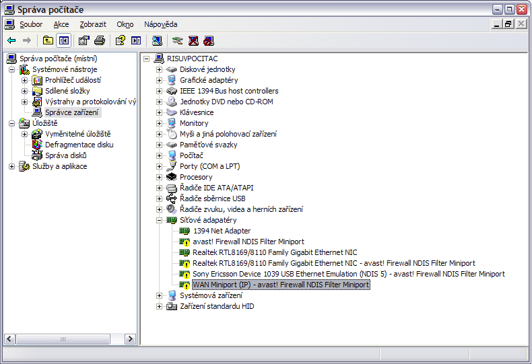Open Properties from the toolbar

point(84,40)
